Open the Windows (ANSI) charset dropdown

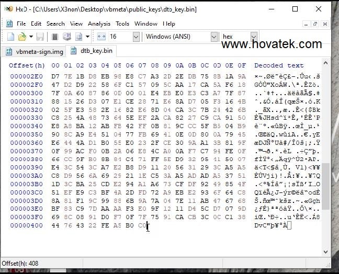pyautogui.click(x=213, y=37)
